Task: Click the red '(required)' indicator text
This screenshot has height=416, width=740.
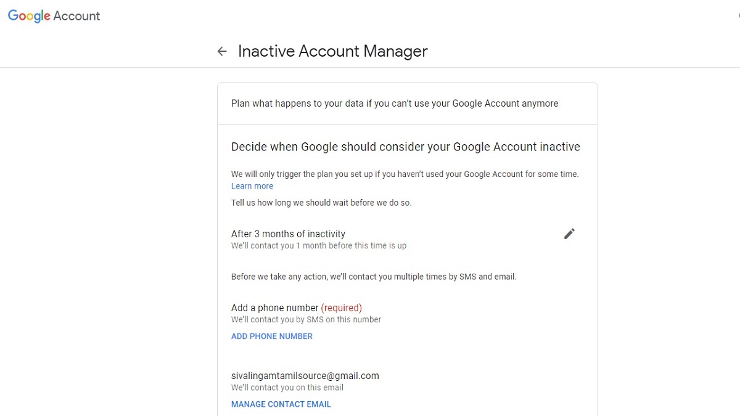Action: [341, 308]
